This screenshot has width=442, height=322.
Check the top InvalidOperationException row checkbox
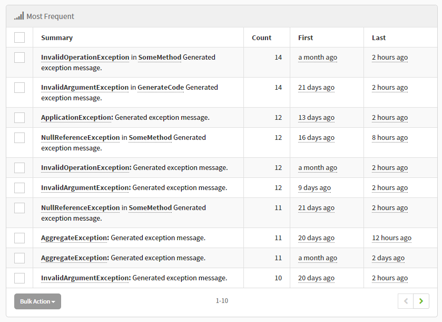[19, 57]
